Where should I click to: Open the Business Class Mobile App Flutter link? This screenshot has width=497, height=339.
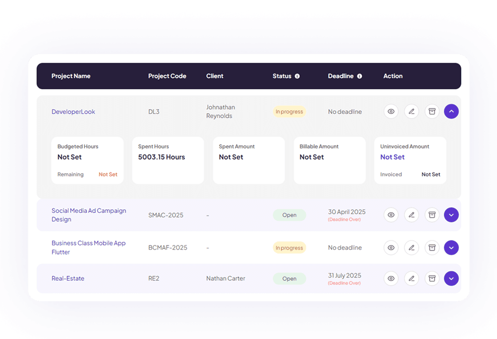tap(88, 247)
